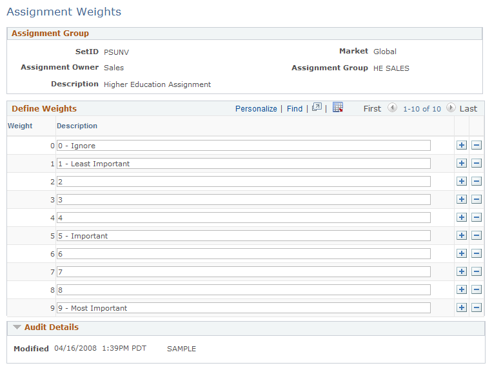Viewport: 492px width, 370px height.
Task: Select 'Higher Education Assignment' description text
Action: coord(157,84)
